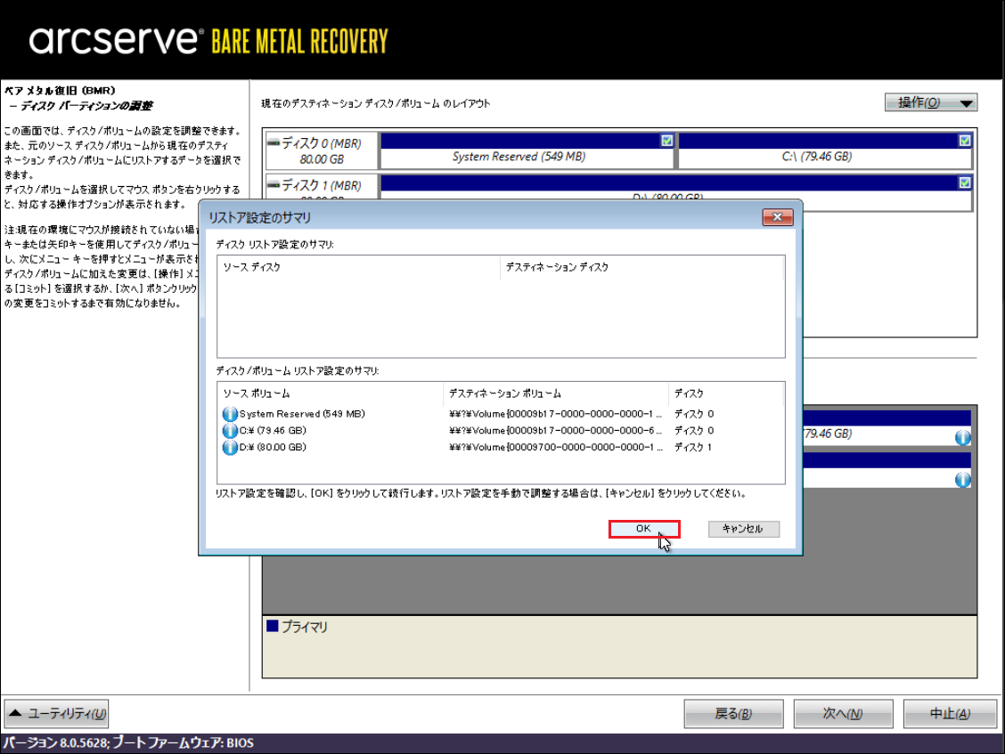The width and height of the screenshot is (1005, 754).
Task: Click the デスティネーション ボリューム column header
Action: 554,393
